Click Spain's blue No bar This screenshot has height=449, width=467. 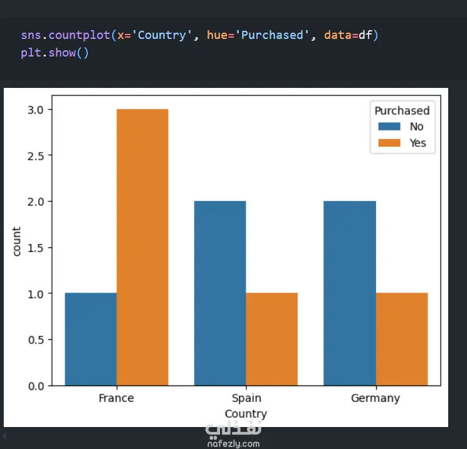[x=220, y=293]
